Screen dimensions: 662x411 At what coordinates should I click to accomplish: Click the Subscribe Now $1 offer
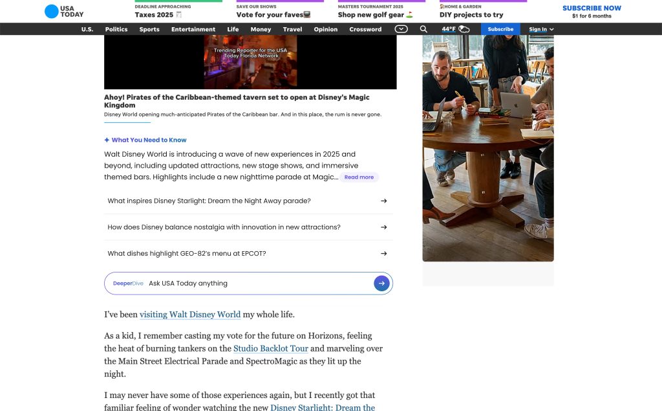click(592, 12)
